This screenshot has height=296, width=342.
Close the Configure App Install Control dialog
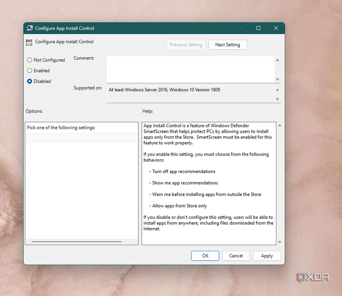click(276, 28)
